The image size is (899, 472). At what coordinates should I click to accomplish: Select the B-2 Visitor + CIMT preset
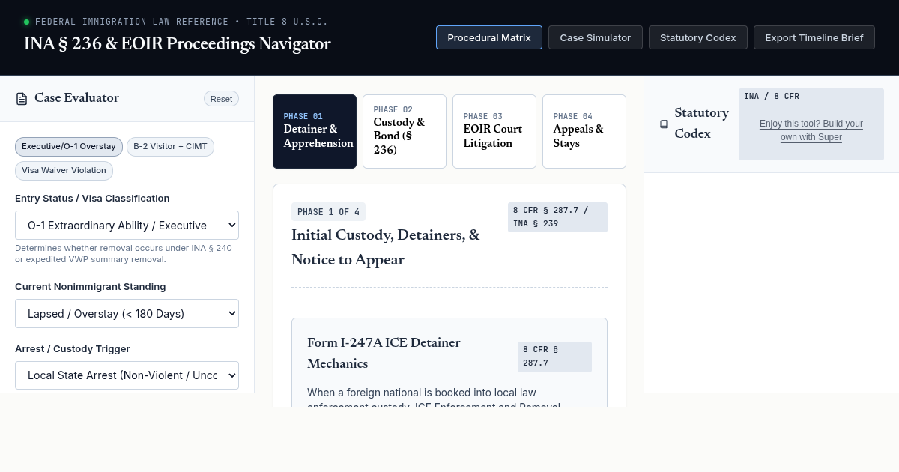[170, 147]
